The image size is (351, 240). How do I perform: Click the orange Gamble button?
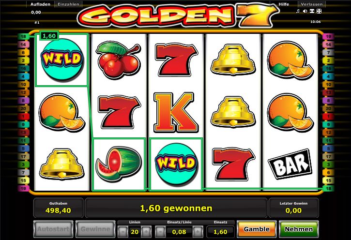click(x=257, y=229)
